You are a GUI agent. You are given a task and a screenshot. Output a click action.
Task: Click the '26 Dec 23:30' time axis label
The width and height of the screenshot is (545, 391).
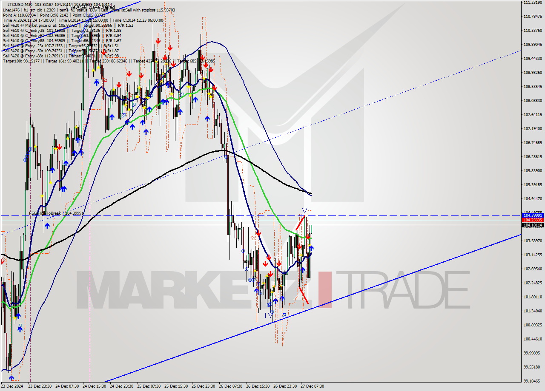(x=285, y=386)
